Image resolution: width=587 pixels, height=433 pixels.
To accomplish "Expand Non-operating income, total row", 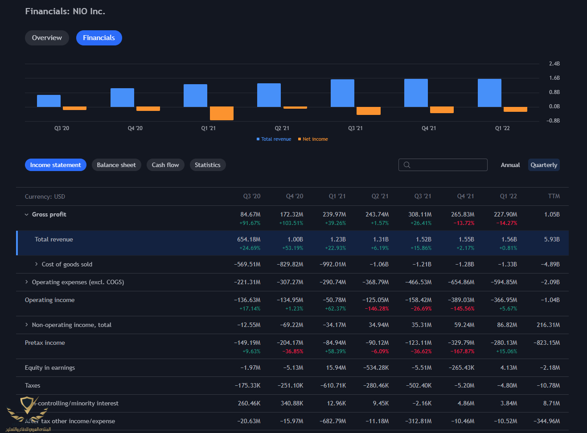I will pyautogui.click(x=27, y=325).
